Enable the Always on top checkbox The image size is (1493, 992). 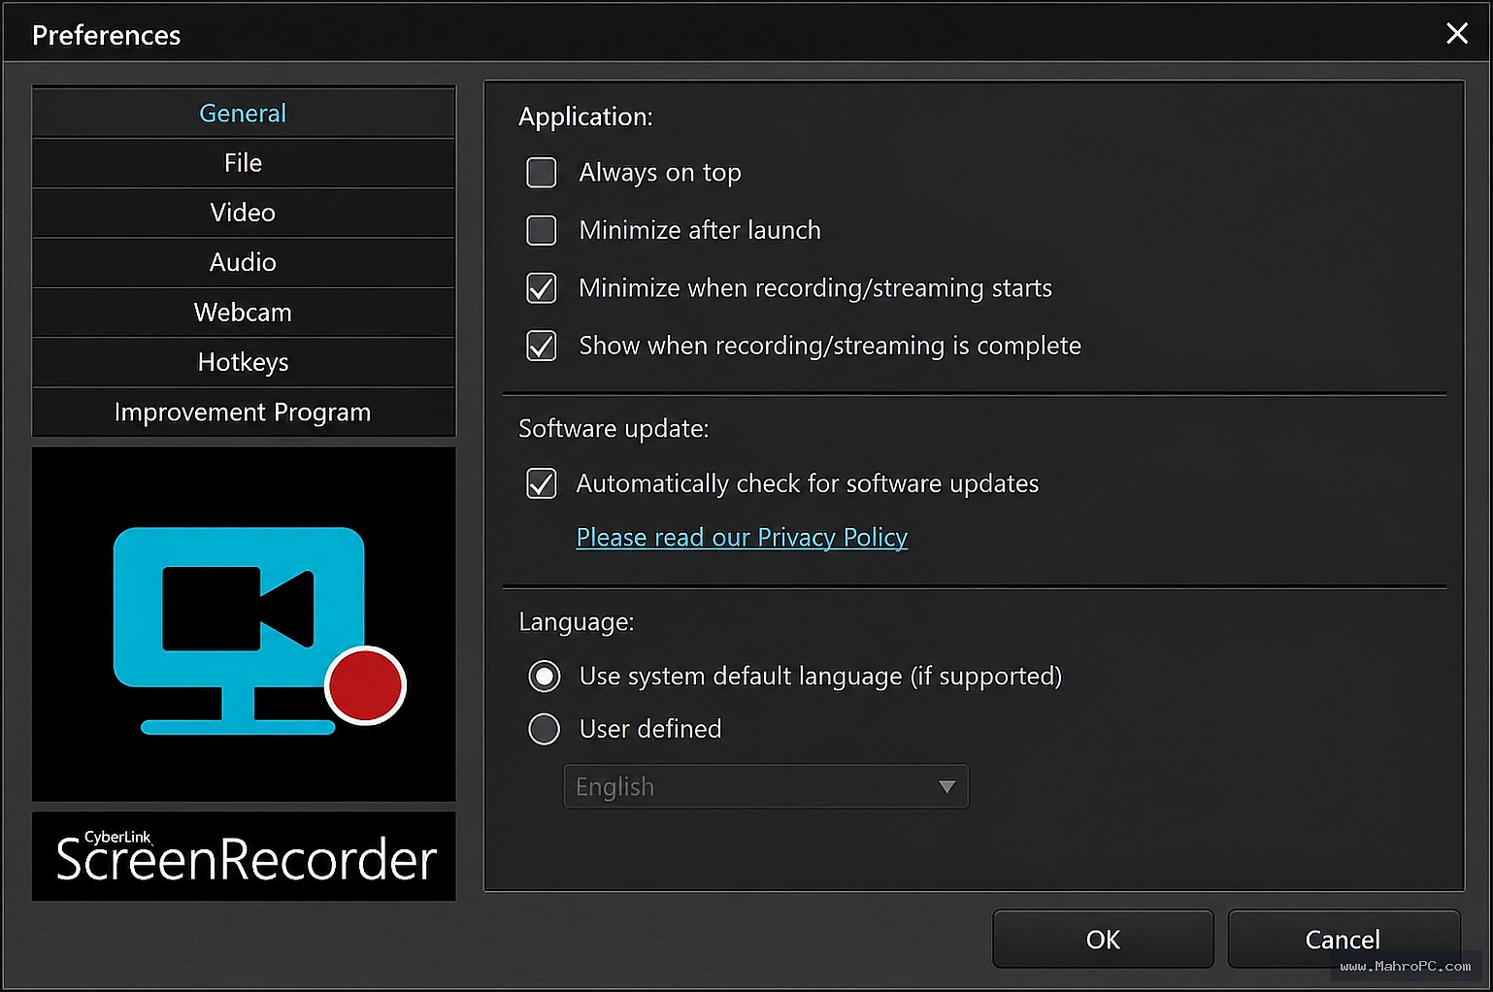(x=542, y=173)
